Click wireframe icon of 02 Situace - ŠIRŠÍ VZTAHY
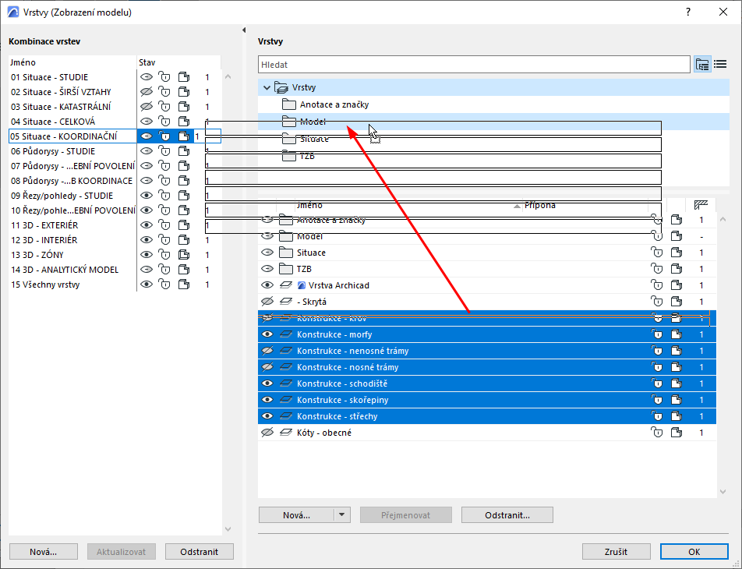 [x=184, y=92]
